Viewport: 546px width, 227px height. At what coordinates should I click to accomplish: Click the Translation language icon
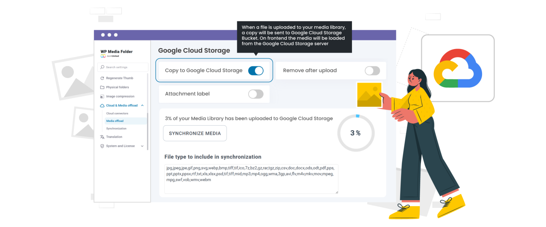(102, 137)
